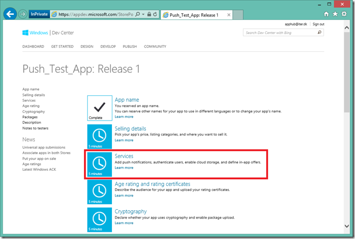Image resolution: width=355 pixels, height=239 pixels.
Task: Click the scrollbar down arrow
Action: coord(347,226)
